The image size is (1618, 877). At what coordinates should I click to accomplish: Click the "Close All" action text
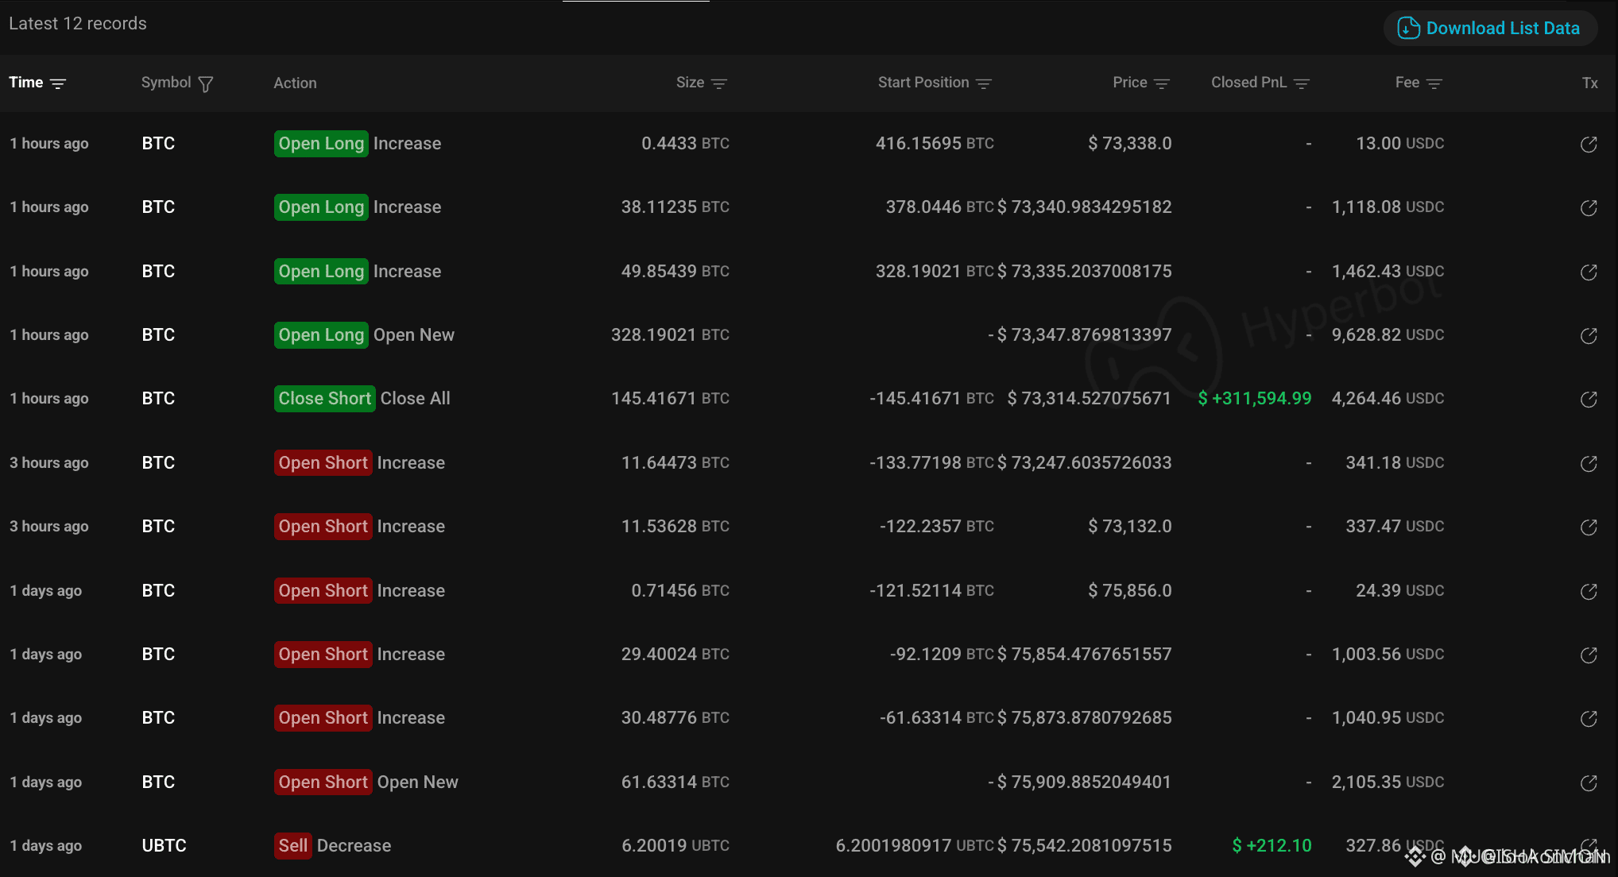(416, 398)
